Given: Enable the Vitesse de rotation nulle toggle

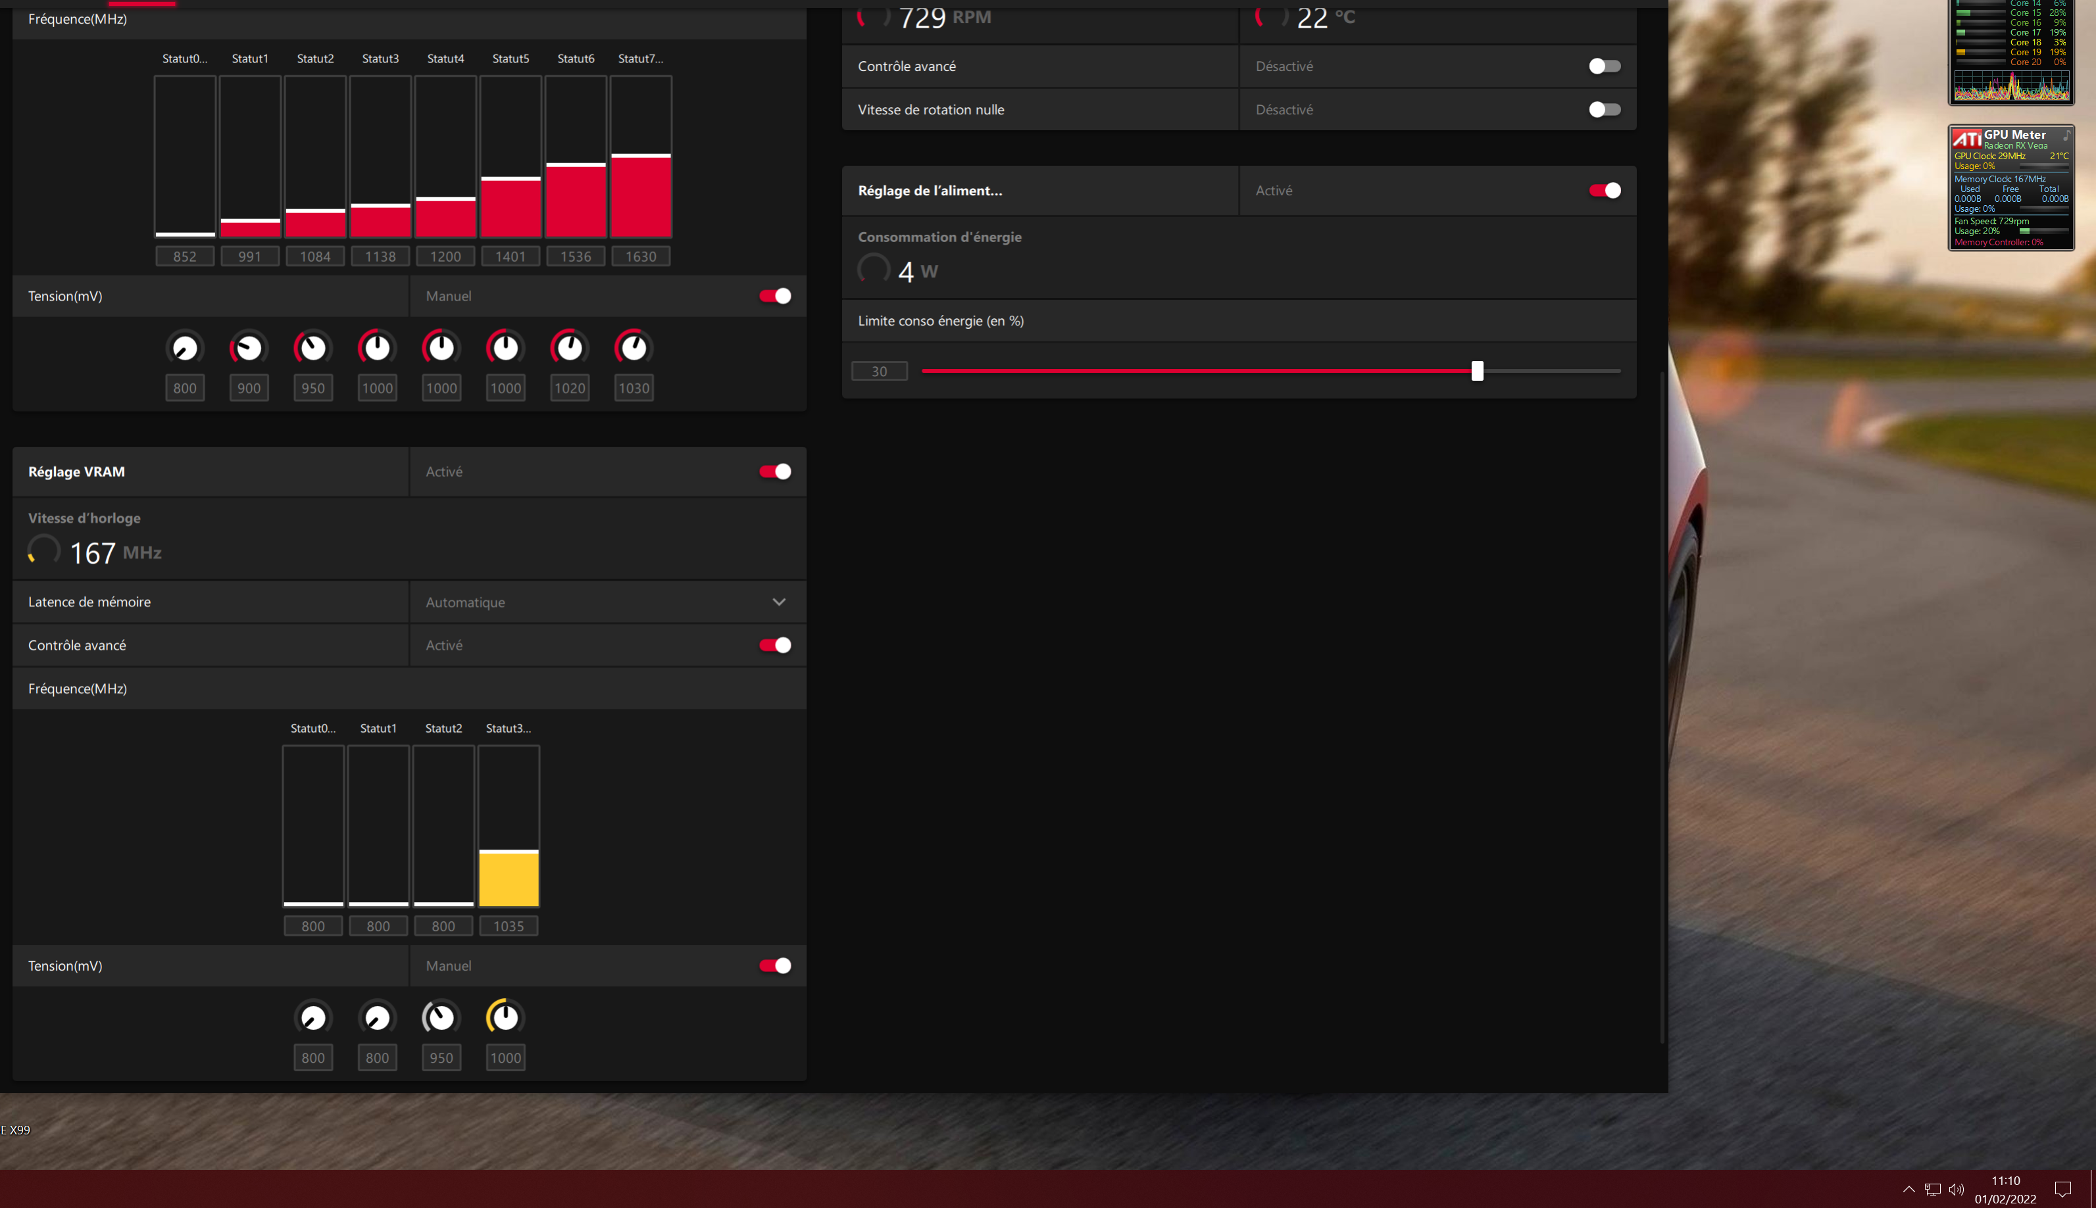Looking at the screenshot, I should click(x=1604, y=110).
